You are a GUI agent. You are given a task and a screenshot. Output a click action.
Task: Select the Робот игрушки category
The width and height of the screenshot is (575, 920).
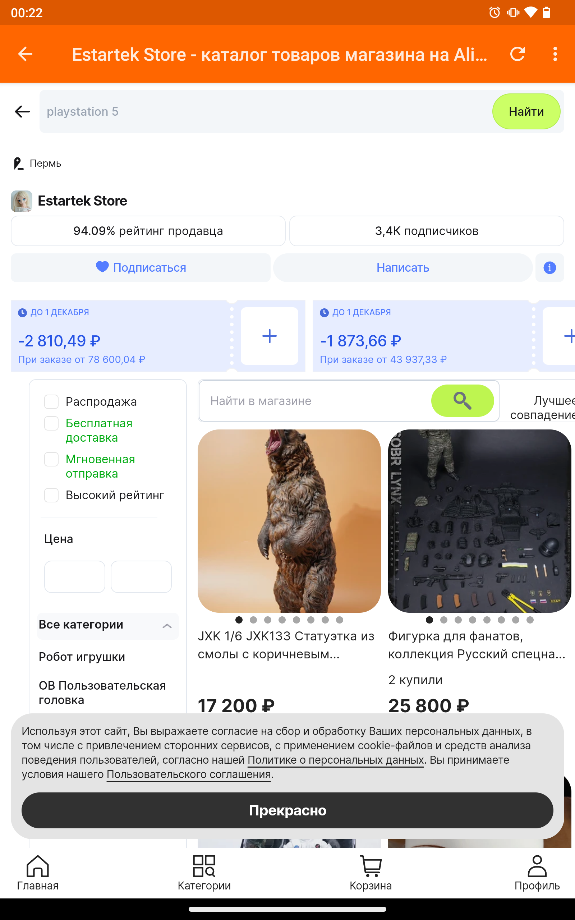point(82,657)
